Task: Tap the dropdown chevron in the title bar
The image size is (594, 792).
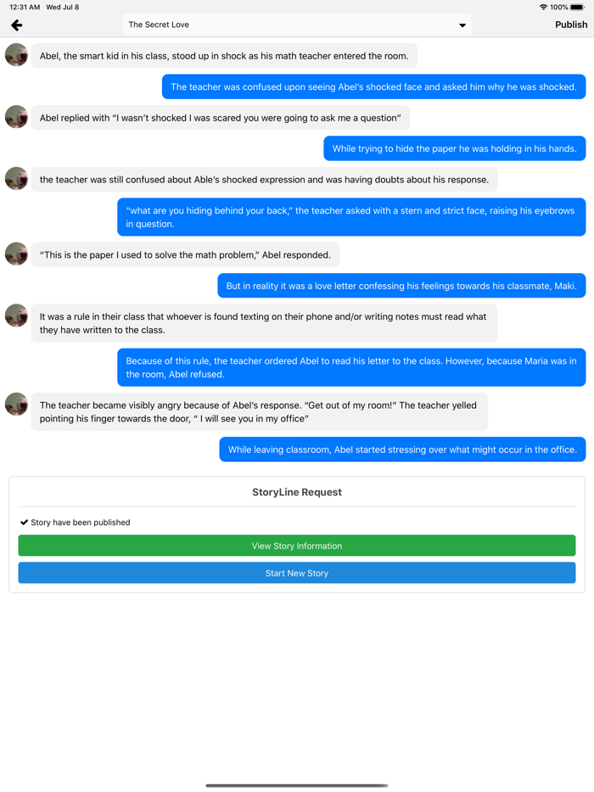Action: [462, 25]
